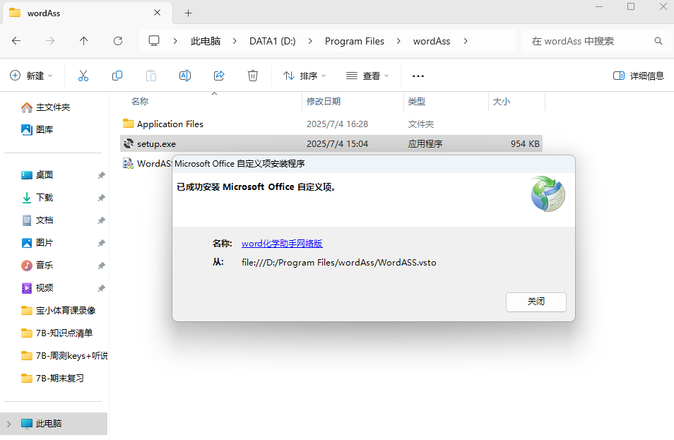Open 下载 downloads in the sidebar
Viewport: 674px width, 440px height.
tap(37, 198)
